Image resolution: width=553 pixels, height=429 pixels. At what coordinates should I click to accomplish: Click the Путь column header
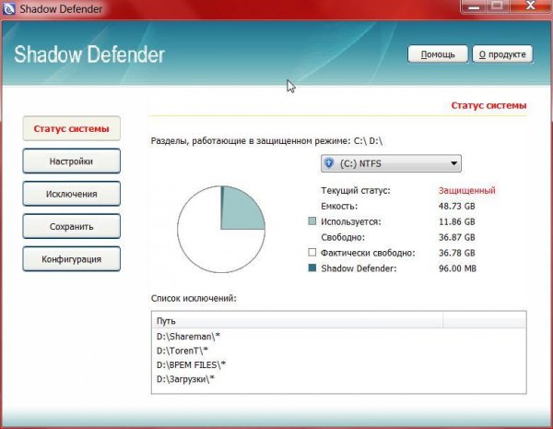click(x=297, y=321)
